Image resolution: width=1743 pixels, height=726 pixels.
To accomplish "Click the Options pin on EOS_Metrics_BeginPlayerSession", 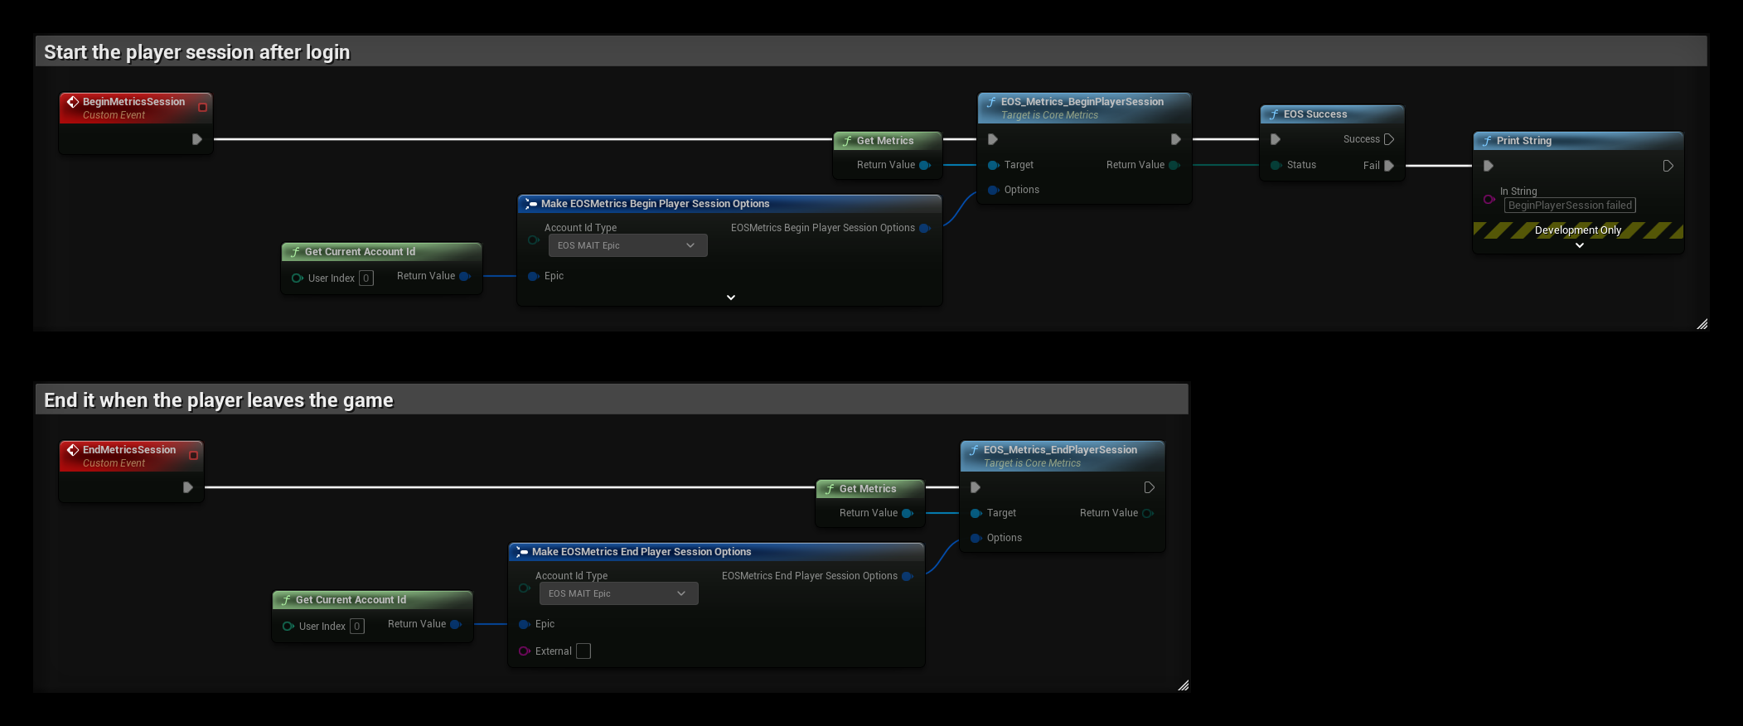I will click(993, 190).
